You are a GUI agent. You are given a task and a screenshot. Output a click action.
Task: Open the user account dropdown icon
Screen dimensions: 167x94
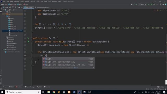click(x=132, y=4)
